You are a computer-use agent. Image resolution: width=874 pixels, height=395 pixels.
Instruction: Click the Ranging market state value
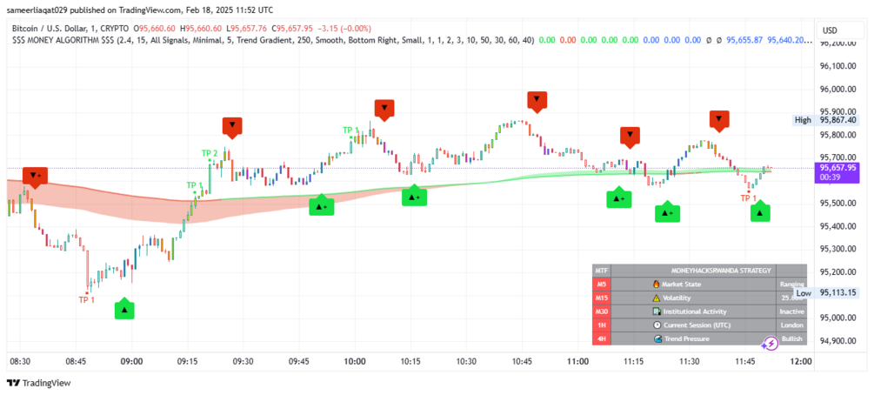click(x=792, y=284)
